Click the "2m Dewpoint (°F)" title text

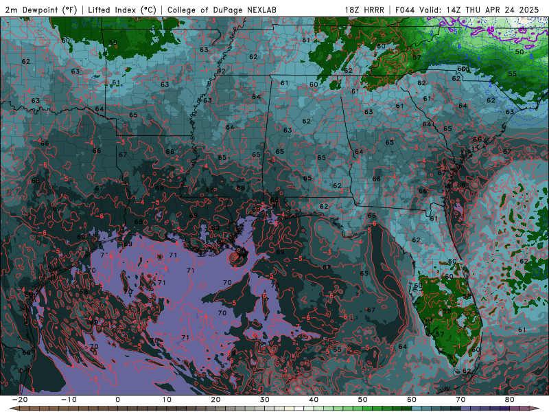[40, 10]
